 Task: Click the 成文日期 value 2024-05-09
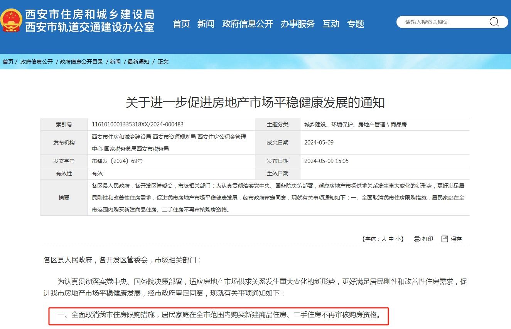[319, 143]
